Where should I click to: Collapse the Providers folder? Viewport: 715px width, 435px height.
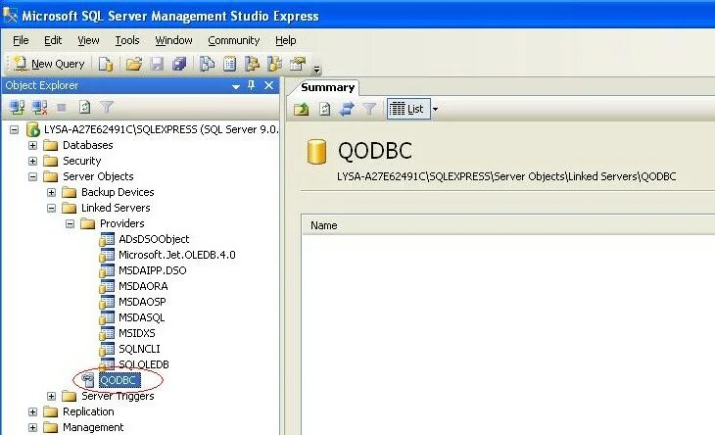coord(70,223)
